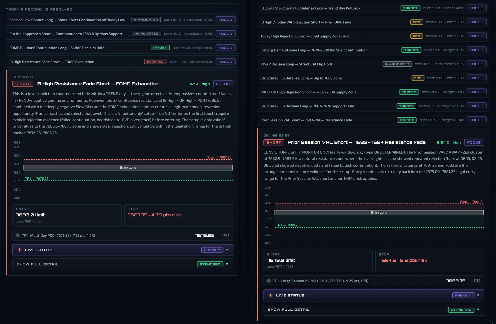Image resolution: width=496 pixels, height=324 pixels.
Task: Click TP1 — 7675.25 chart label
Action: [37, 179]
